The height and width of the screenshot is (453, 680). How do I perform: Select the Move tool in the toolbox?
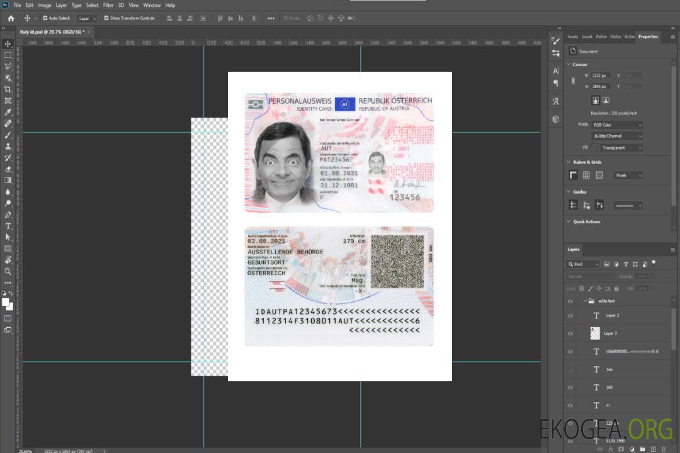click(8, 44)
